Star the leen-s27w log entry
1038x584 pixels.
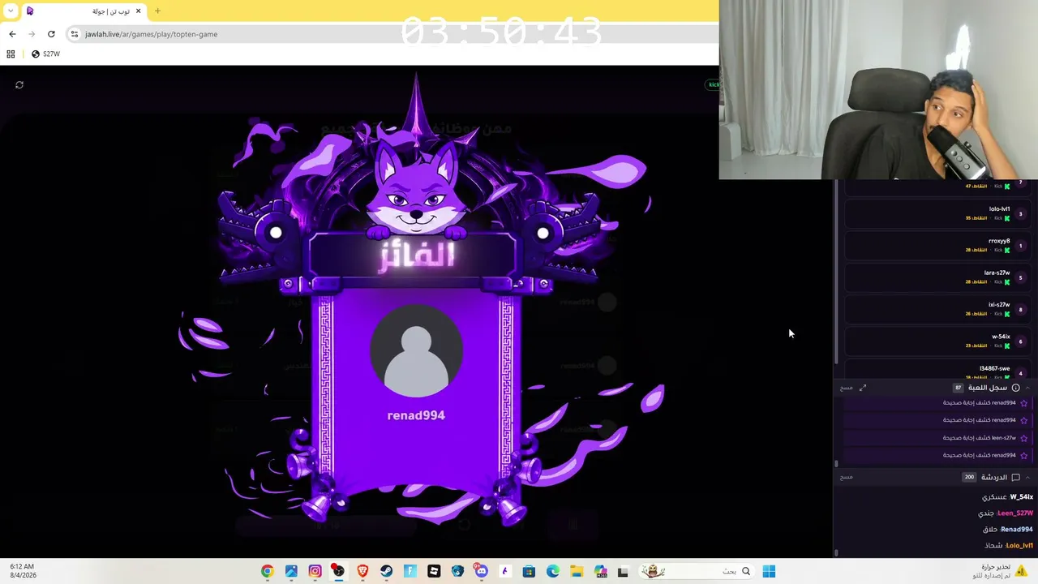click(1024, 438)
